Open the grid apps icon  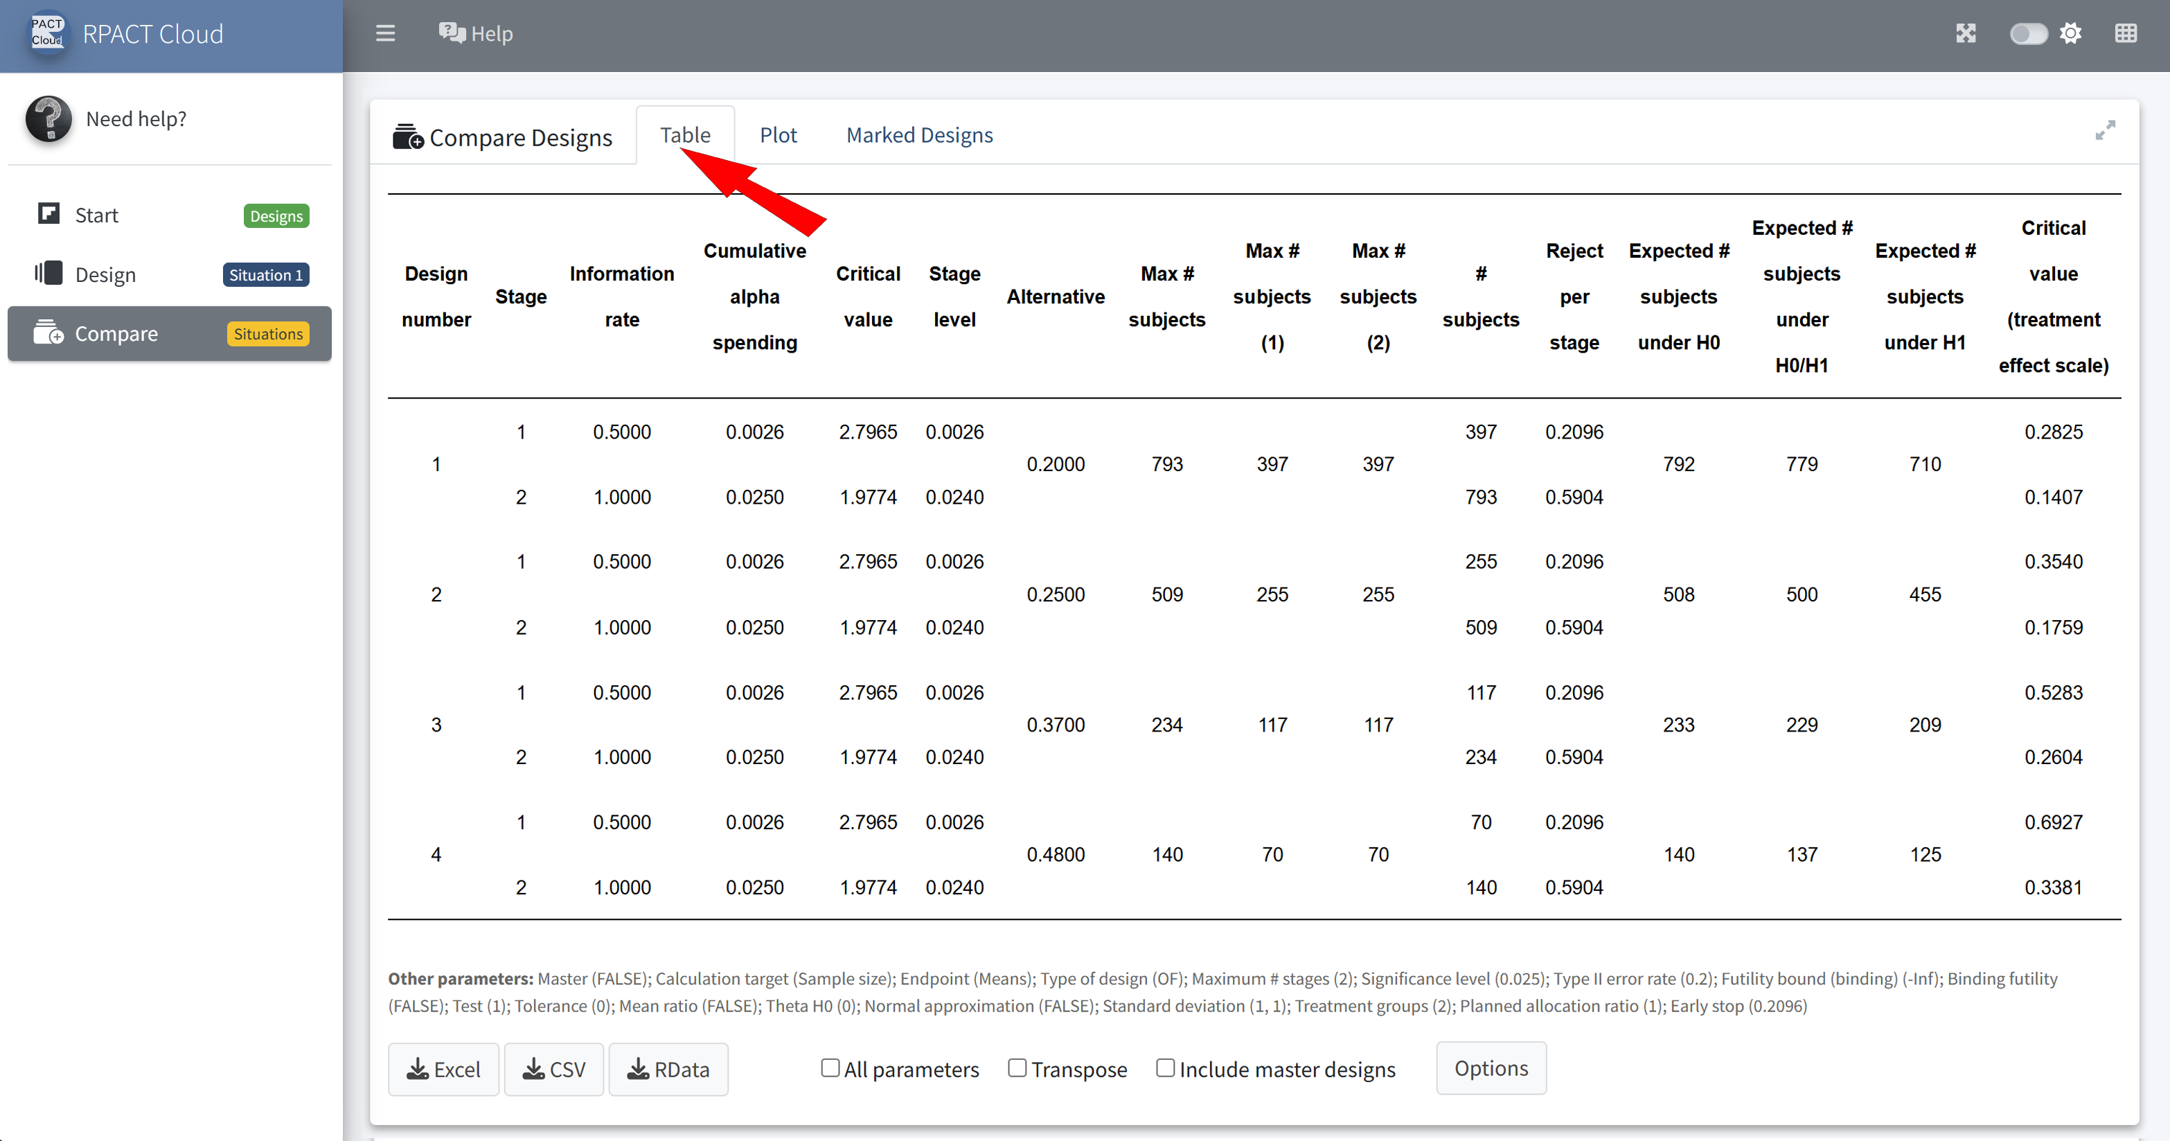[x=2126, y=34]
